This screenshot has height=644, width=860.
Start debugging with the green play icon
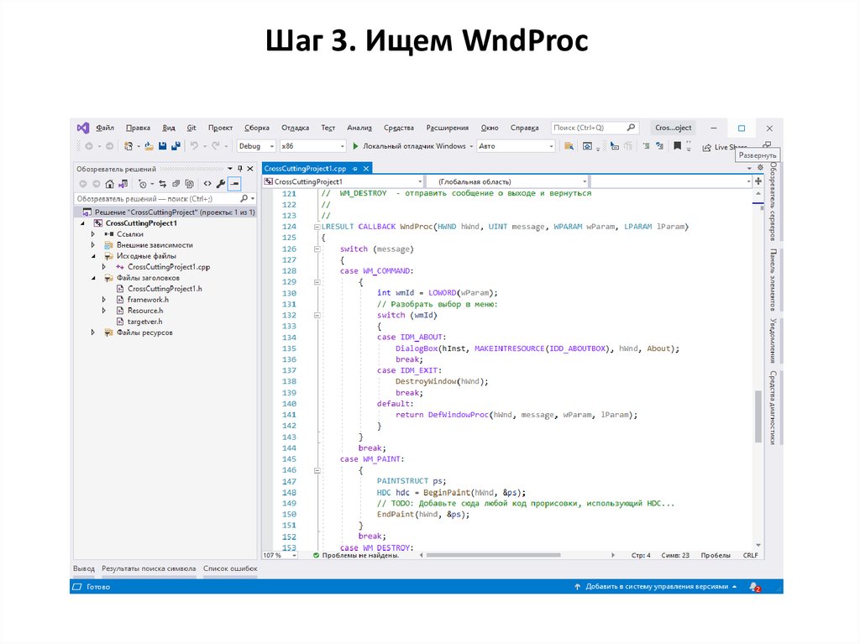tap(355, 146)
